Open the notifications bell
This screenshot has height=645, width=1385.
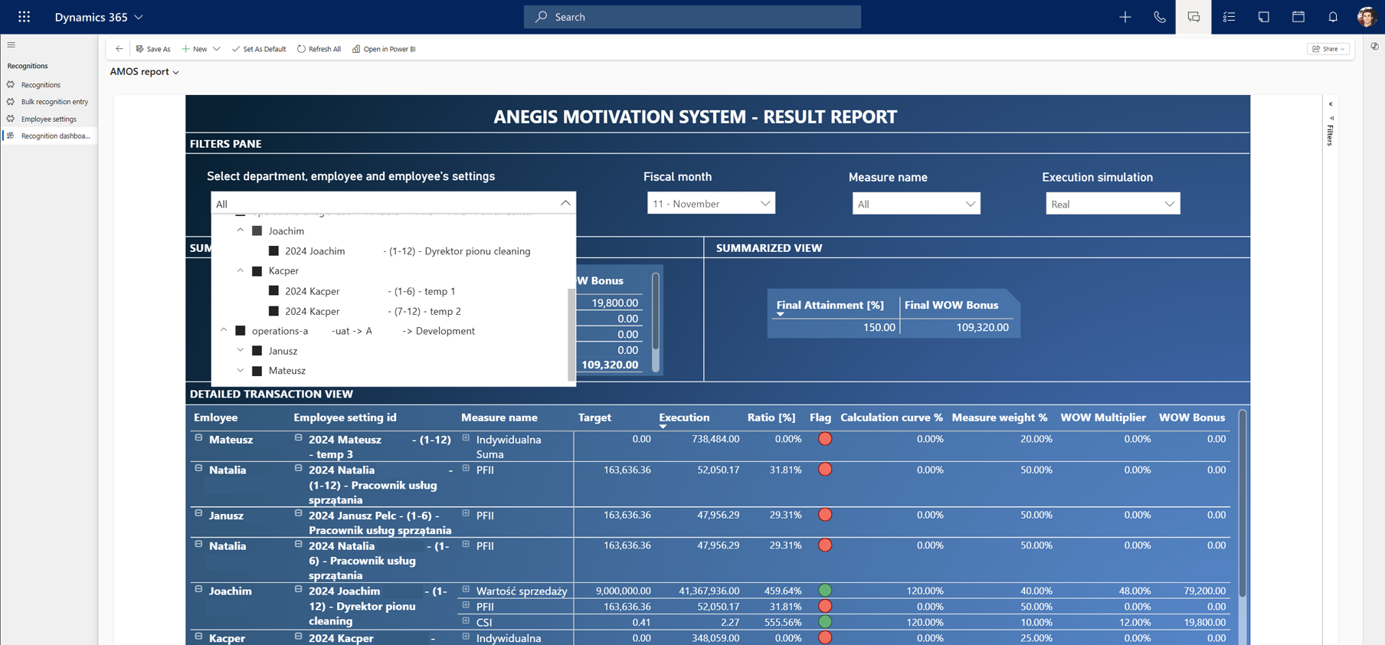click(x=1333, y=17)
